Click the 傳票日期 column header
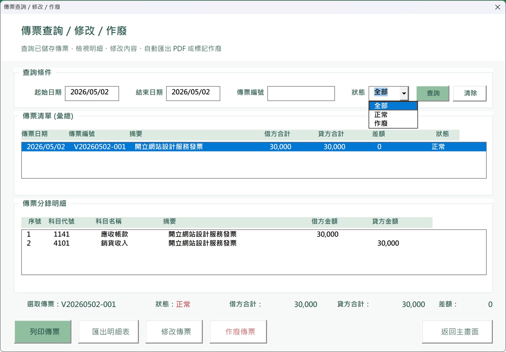Image resolution: width=506 pixels, height=352 pixels. (35, 134)
